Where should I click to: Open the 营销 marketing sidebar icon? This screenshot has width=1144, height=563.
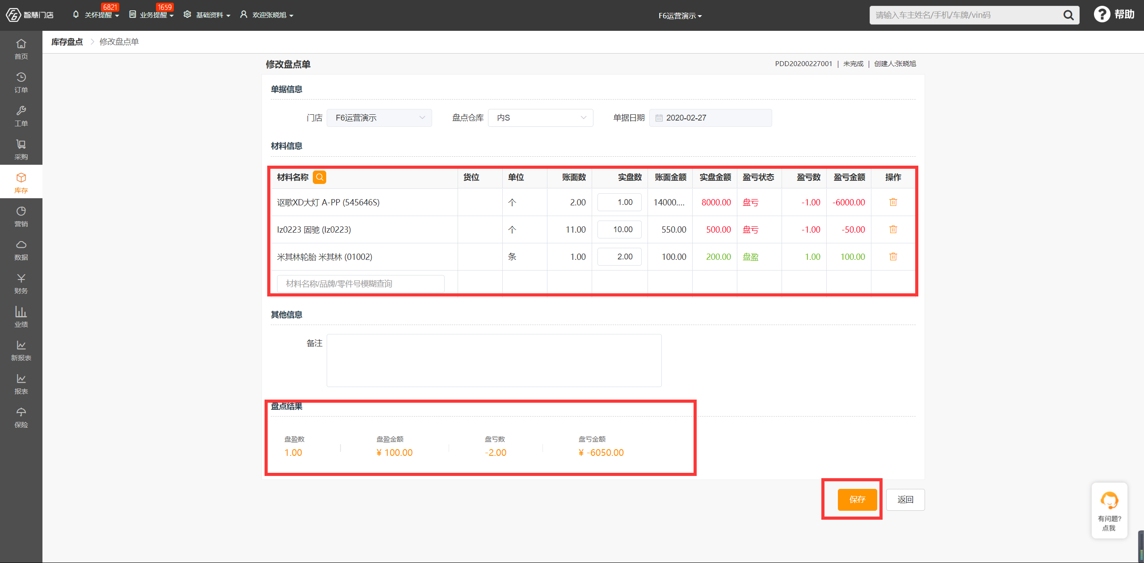(21, 216)
